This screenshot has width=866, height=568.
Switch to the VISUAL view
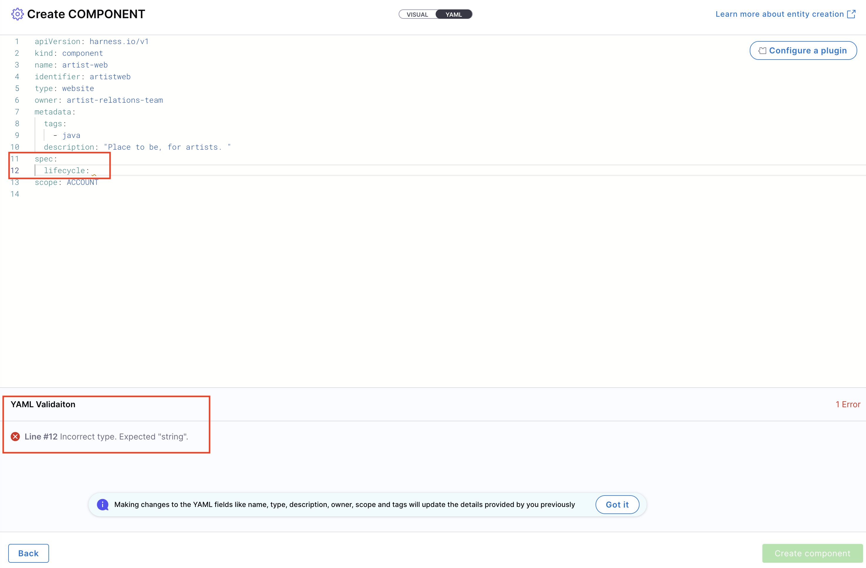point(417,15)
